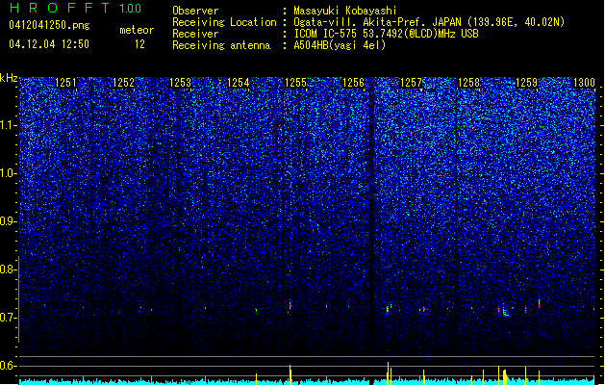Click the 1255 time marker
This screenshot has height=385, width=605.
click(295, 83)
